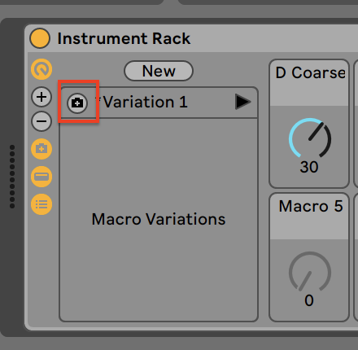Overwrite Variation 1 with the camera icon
This screenshot has height=350, width=358.
click(77, 103)
